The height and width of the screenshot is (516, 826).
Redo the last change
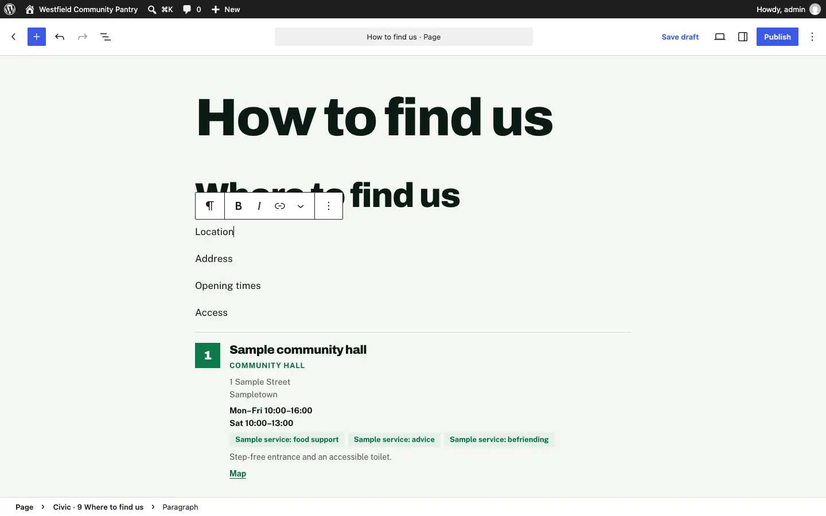tap(83, 37)
